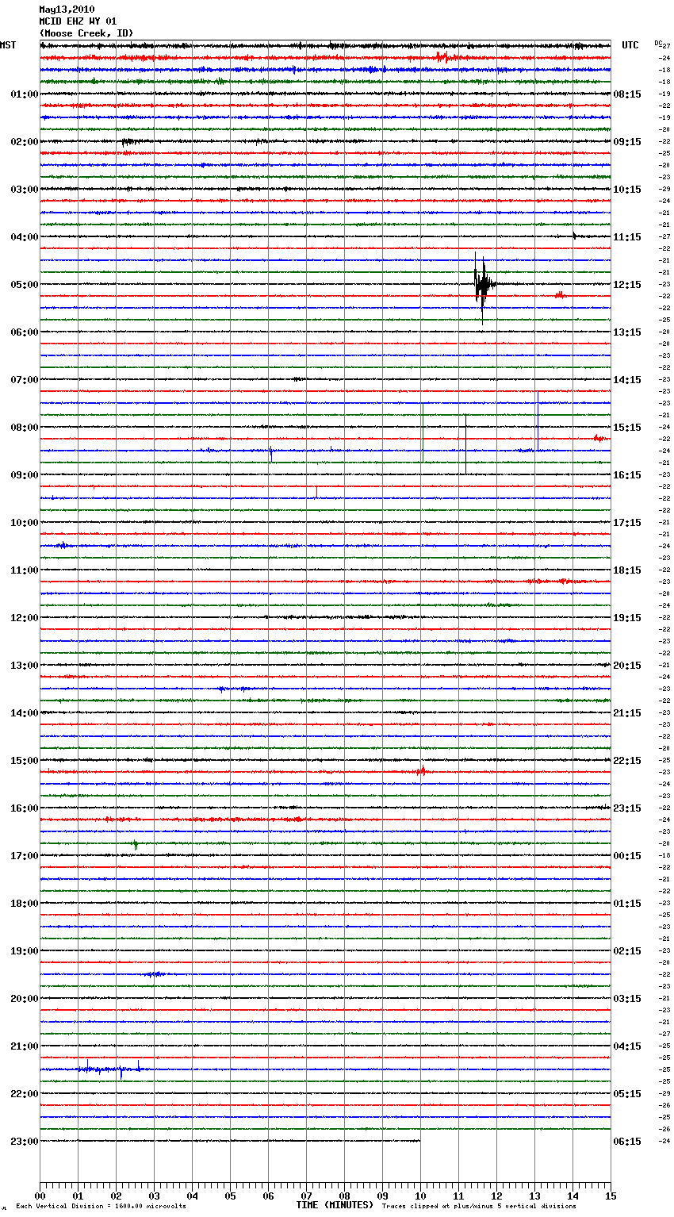674x1217 pixels.
Task: Click the vertical division 1600.00 microvolts note
Action: (x=101, y=1207)
